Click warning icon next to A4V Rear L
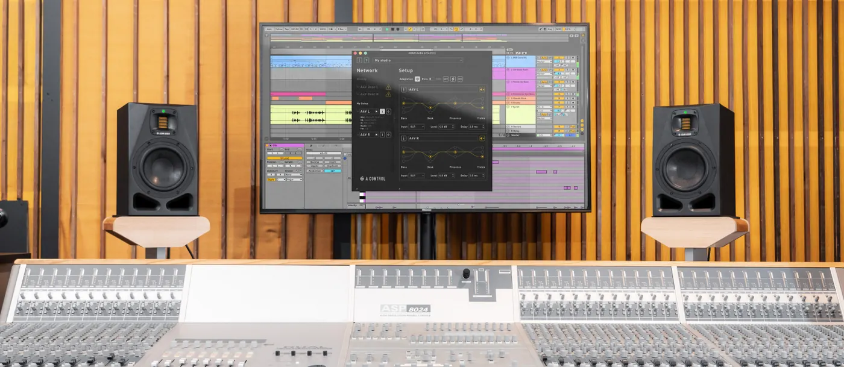This screenshot has width=844, height=367. pos(388,87)
